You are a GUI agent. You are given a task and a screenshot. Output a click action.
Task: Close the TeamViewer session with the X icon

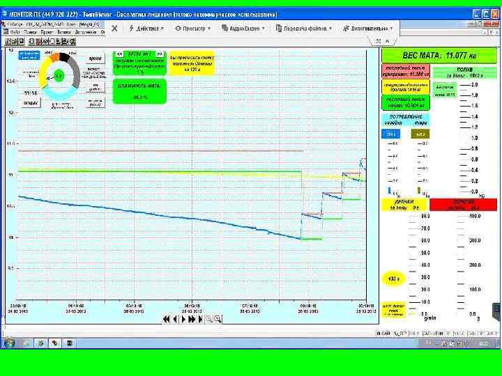[x=114, y=29]
